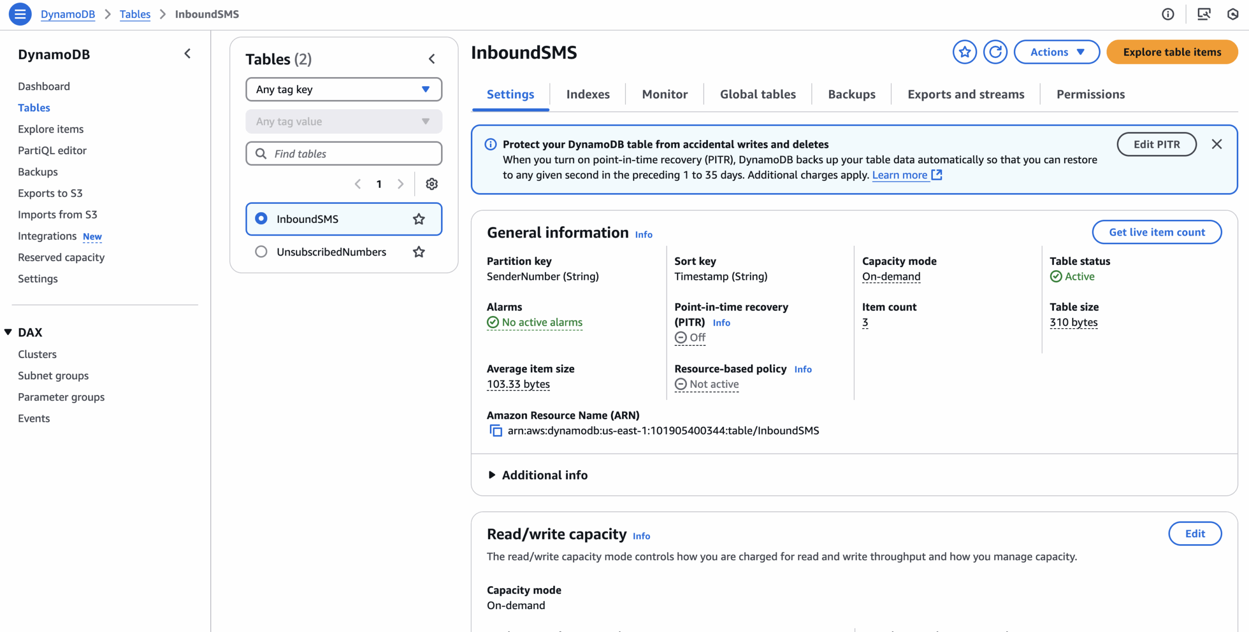Click the hexagon settings icon in top bar
This screenshot has height=632, width=1249.
click(x=1232, y=14)
